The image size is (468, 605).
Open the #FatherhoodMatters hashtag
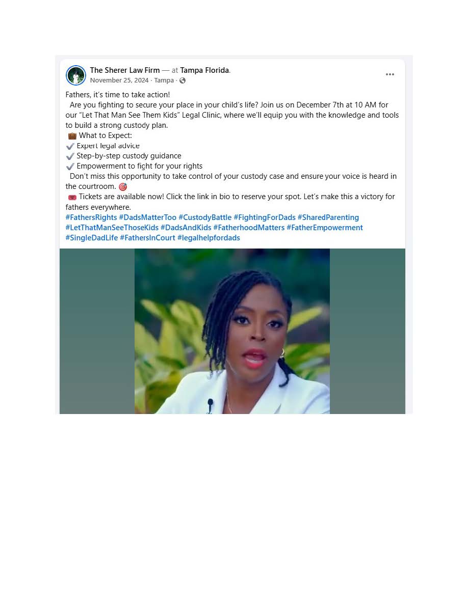(x=249, y=228)
